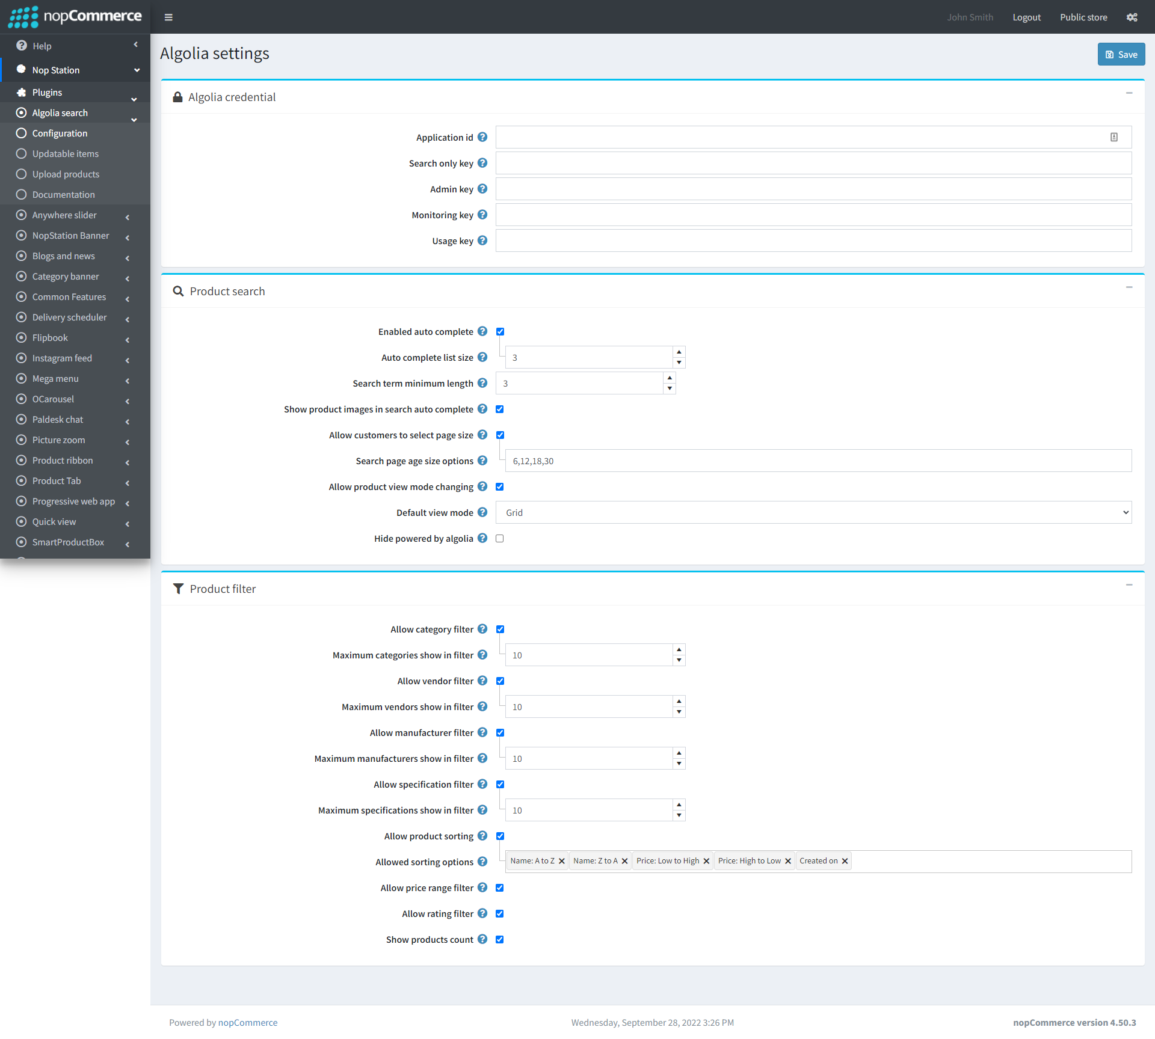Click help icon next to Admin key
The height and width of the screenshot is (1039, 1155).
482,189
